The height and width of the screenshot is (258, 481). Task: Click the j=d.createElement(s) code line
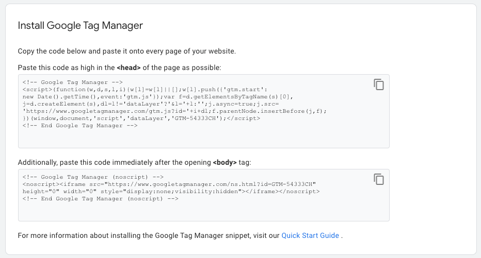pyautogui.click(x=150, y=104)
